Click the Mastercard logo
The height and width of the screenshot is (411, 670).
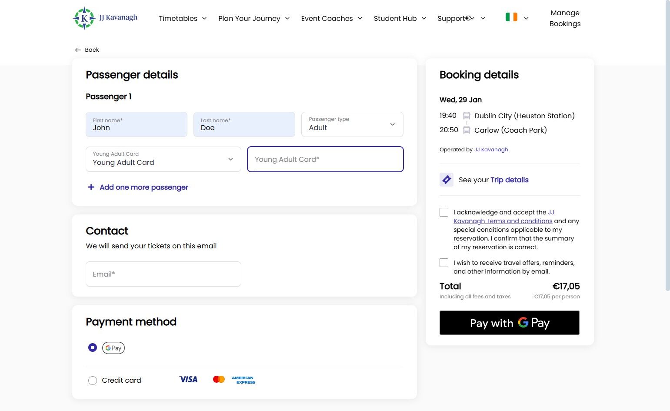pyautogui.click(x=219, y=380)
